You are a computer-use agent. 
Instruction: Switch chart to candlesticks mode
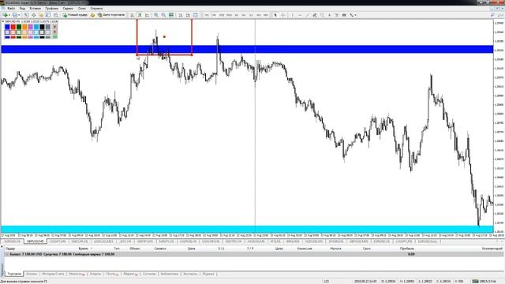pos(140,15)
